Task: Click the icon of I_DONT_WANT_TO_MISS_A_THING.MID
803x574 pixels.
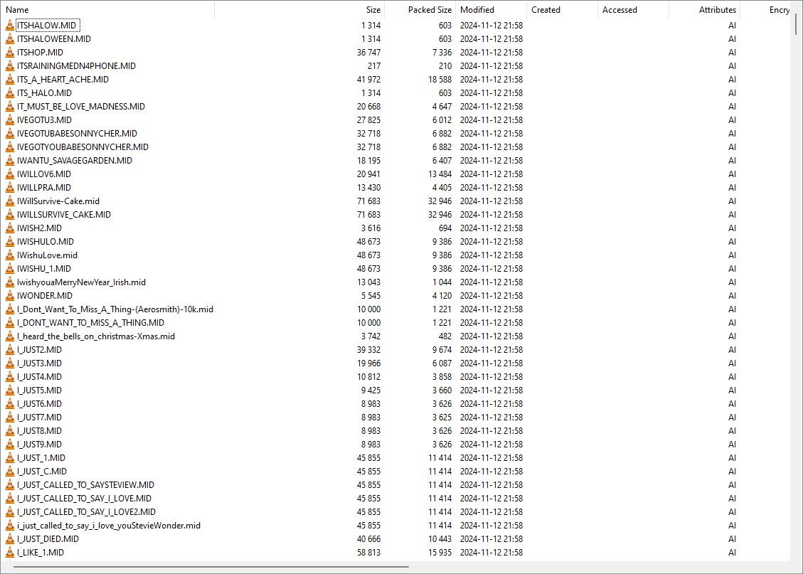Action: (10, 323)
